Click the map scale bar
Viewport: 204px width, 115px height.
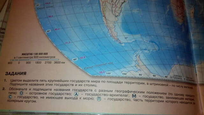tap(35, 60)
